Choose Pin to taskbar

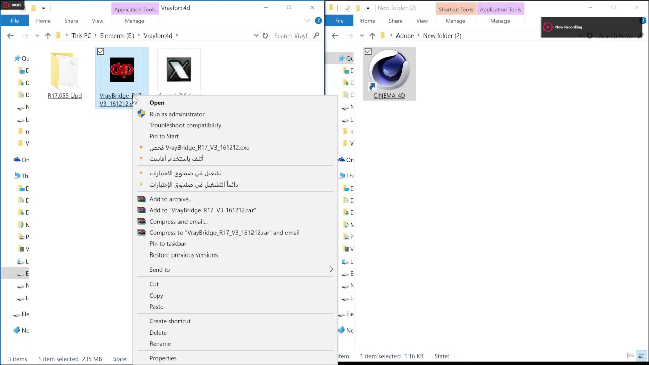coord(167,244)
